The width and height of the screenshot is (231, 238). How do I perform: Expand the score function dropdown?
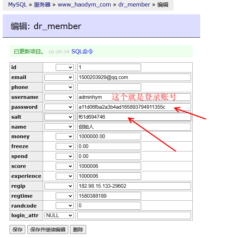tap(65, 166)
